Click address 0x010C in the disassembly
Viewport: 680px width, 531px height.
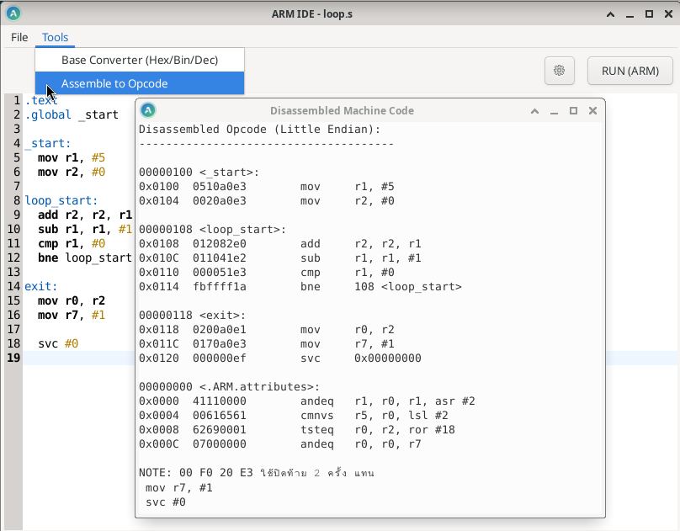click(x=159, y=258)
